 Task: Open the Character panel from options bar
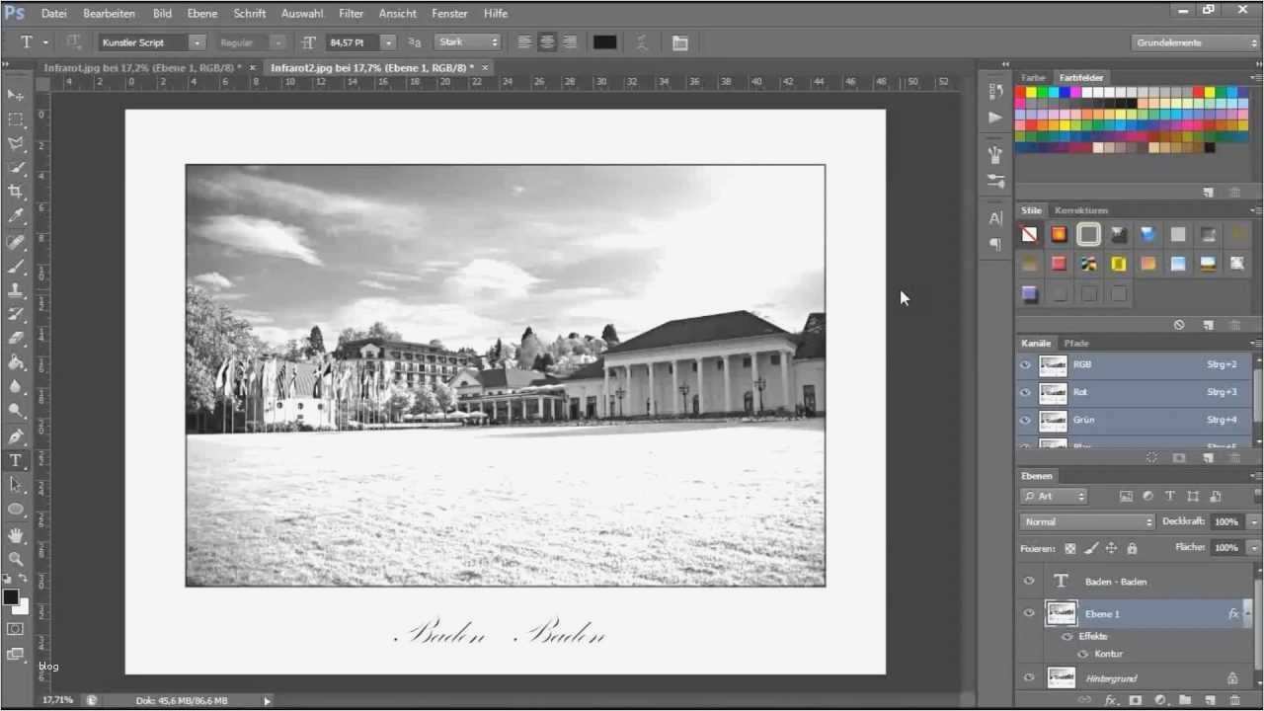[680, 42]
